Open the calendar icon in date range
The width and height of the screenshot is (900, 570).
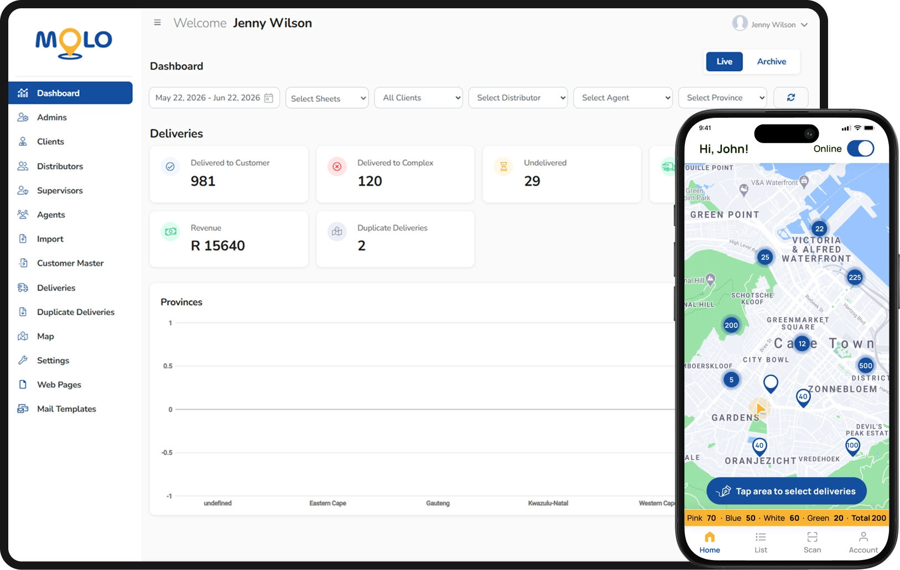coord(269,98)
